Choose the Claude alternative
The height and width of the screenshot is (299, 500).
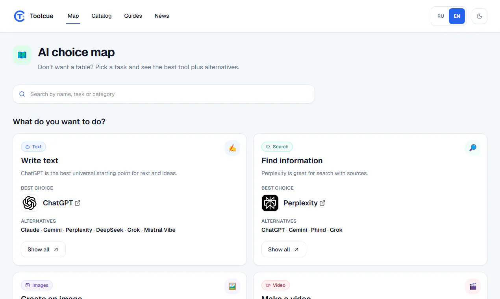coord(30,230)
